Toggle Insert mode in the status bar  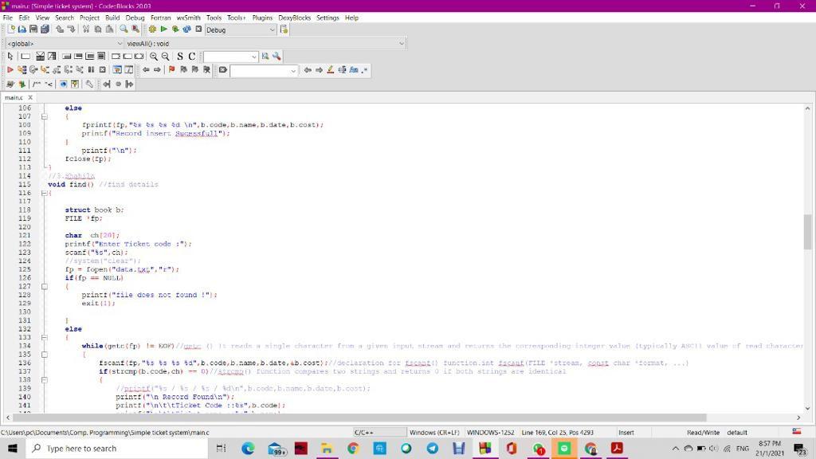(626, 432)
